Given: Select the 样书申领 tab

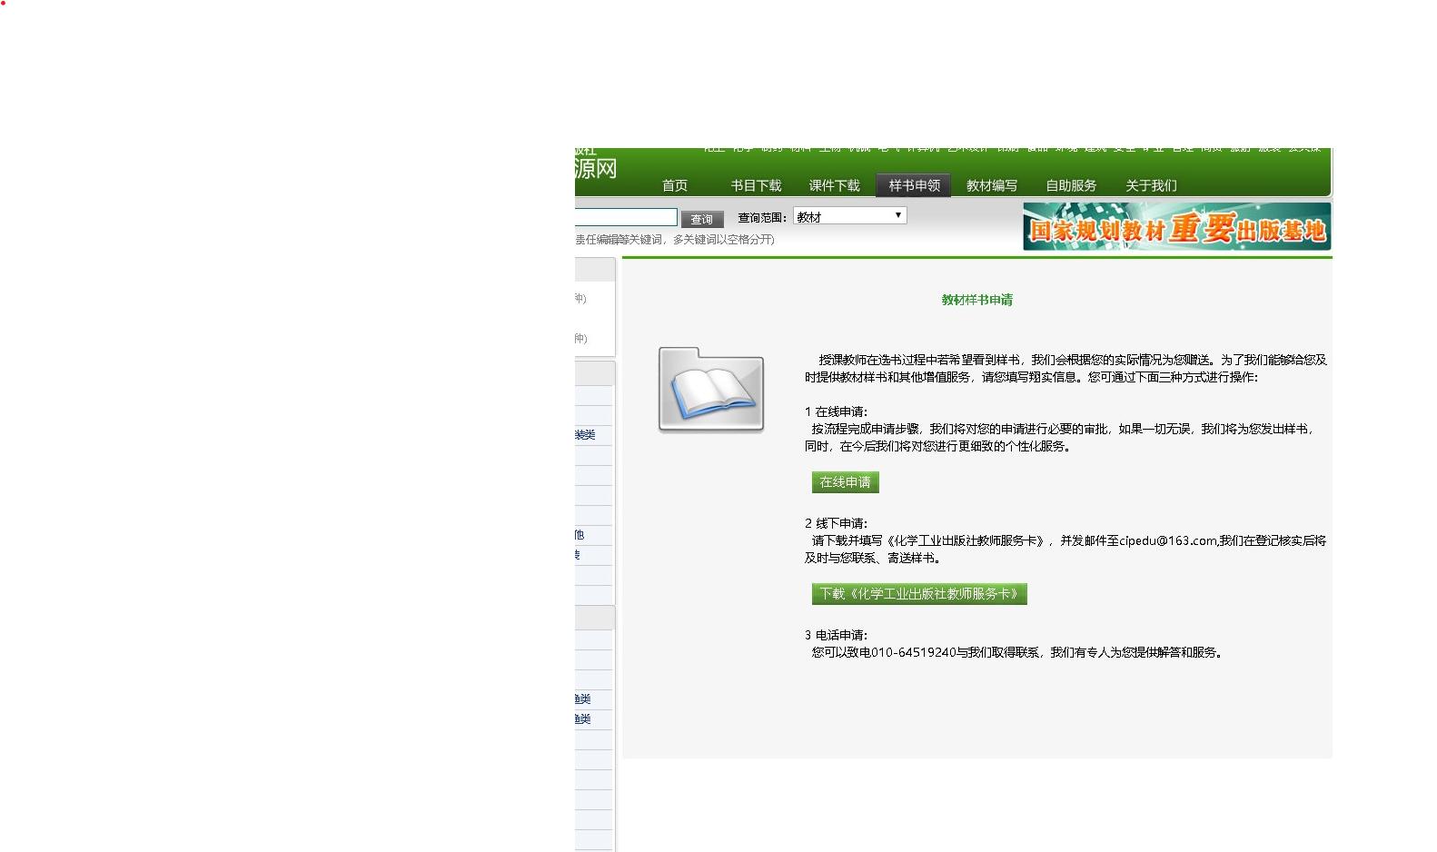Looking at the screenshot, I should click(914, 185).
